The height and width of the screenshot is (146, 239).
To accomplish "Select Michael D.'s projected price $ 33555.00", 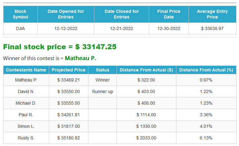I will click(x=69, y=103).
